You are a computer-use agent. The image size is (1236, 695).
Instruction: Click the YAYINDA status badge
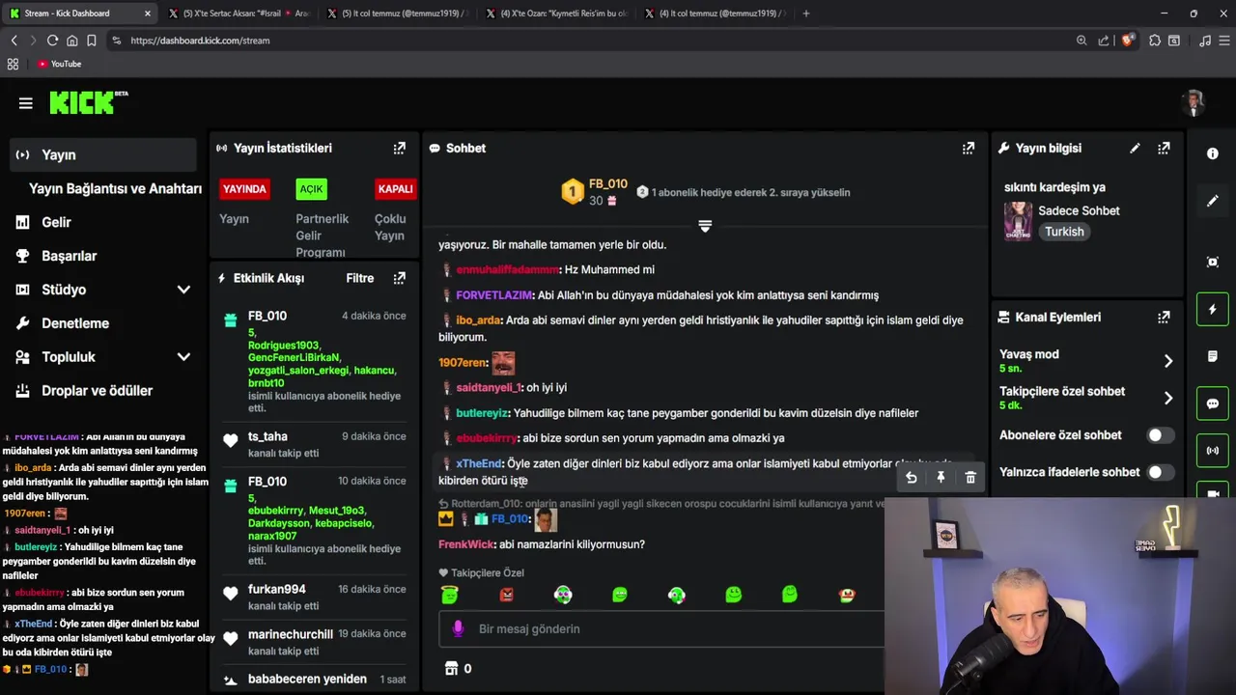tap(244, 188)
